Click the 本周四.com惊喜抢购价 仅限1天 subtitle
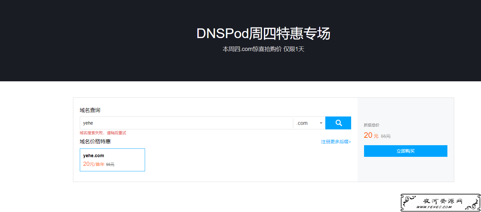 pyautogui.click(x=263, y=49)
